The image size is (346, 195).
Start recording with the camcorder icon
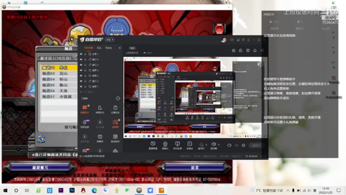point(230,145)
